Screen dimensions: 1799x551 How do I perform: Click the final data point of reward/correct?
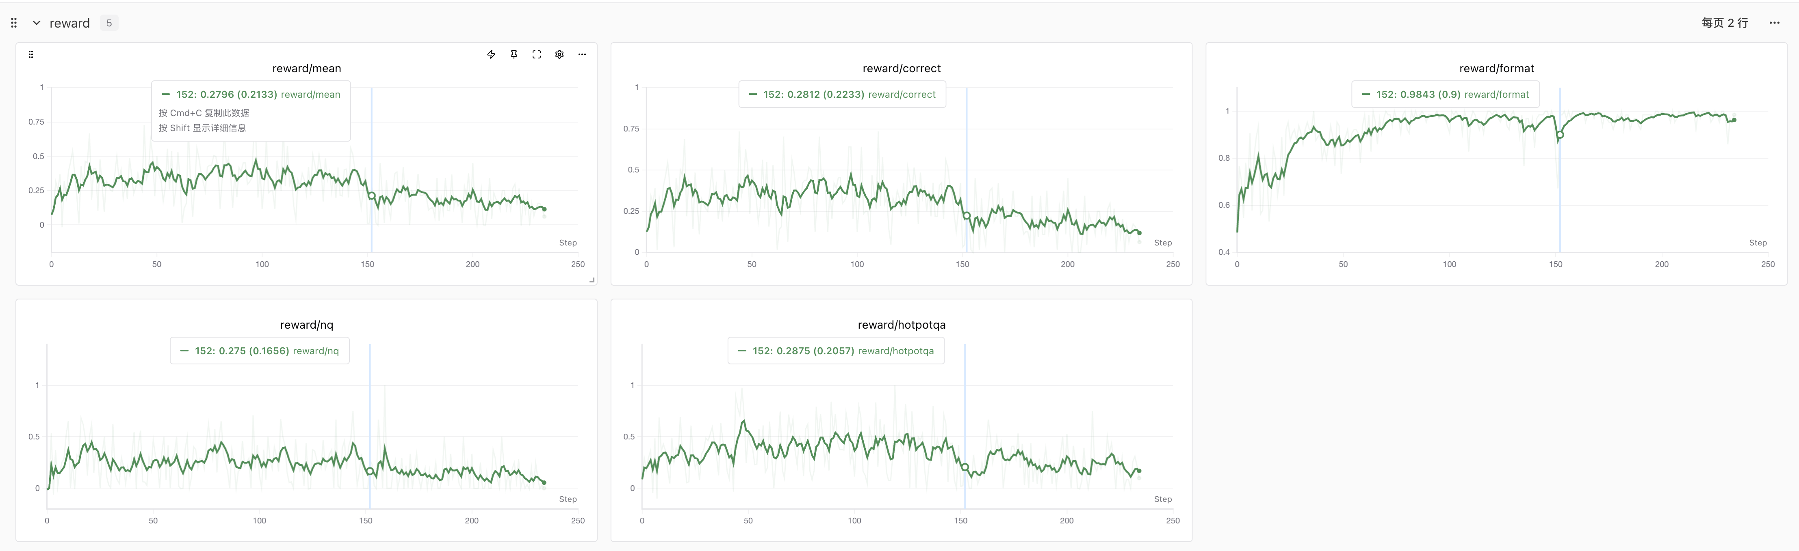[1140, 233]
